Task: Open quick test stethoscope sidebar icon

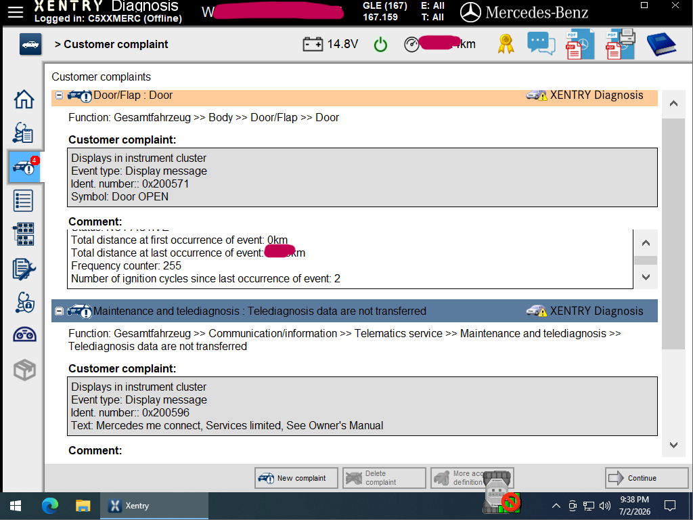Action: pos(23,132)
